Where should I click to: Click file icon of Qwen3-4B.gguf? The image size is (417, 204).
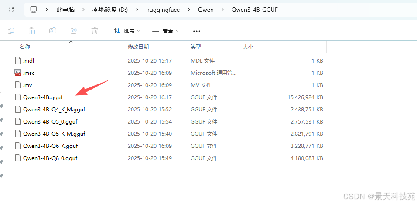[18, 97]
